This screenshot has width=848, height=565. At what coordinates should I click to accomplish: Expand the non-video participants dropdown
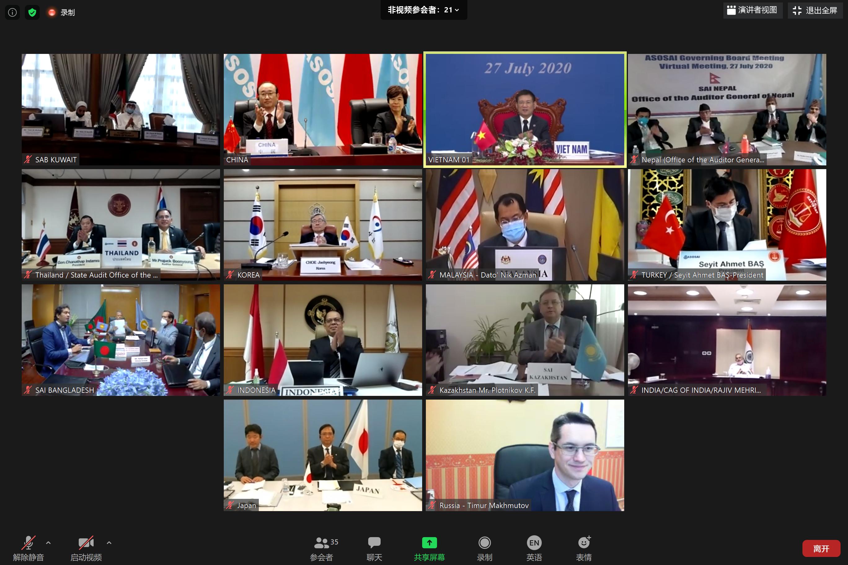[x=424, y=10]
